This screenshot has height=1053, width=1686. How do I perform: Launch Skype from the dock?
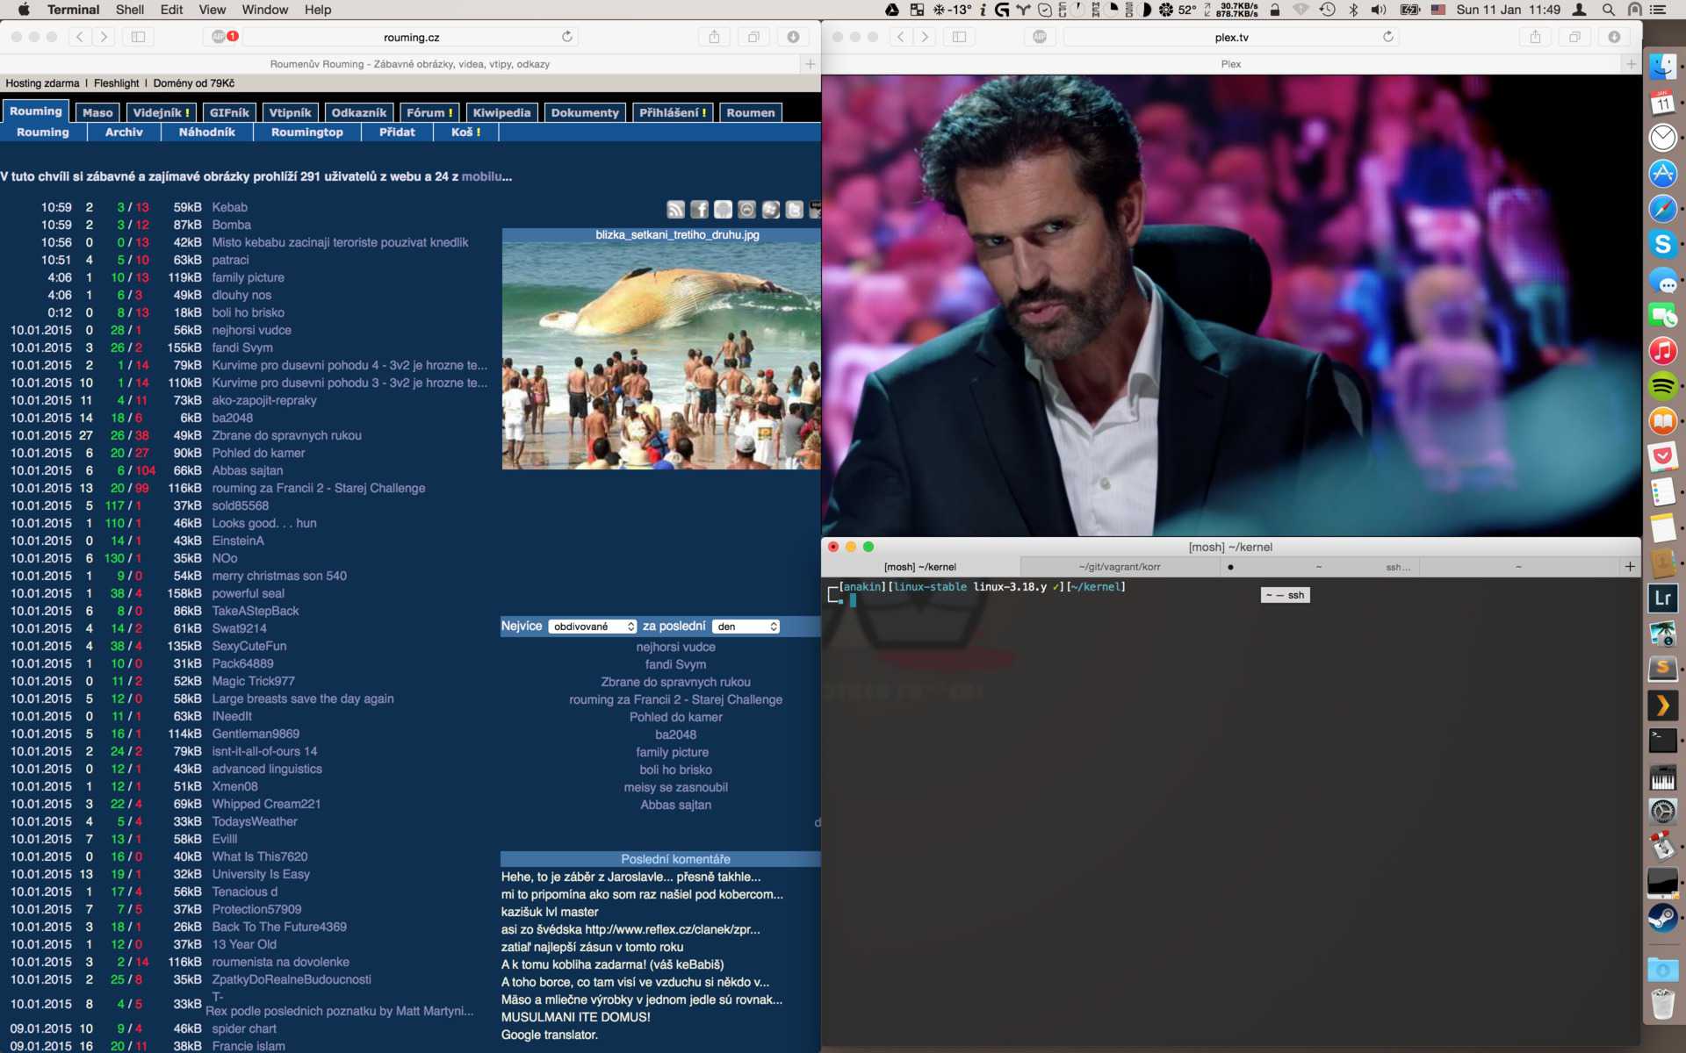pos(1662,244)
